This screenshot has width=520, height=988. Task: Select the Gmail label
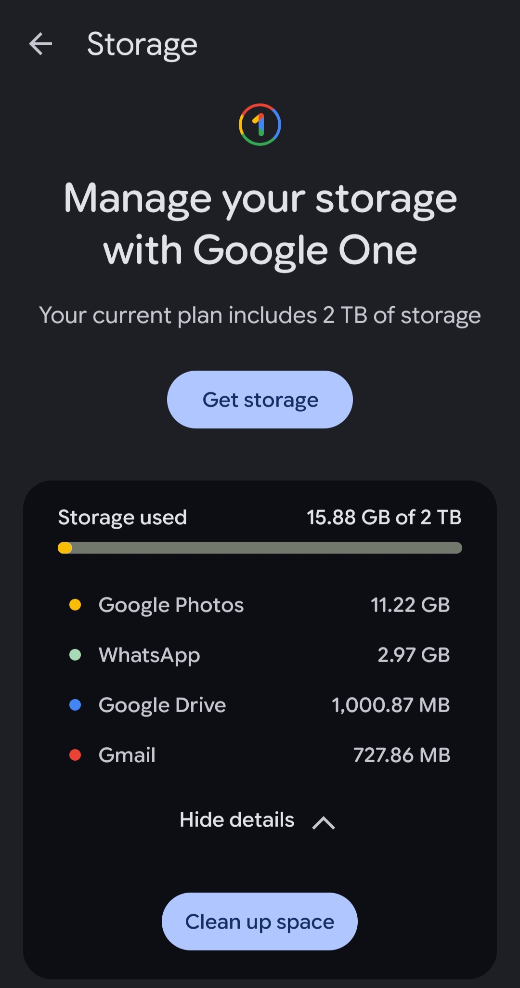coord(127,755)
